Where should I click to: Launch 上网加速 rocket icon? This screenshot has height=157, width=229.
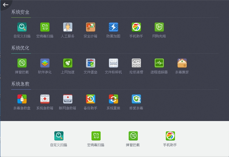(68, 63)
